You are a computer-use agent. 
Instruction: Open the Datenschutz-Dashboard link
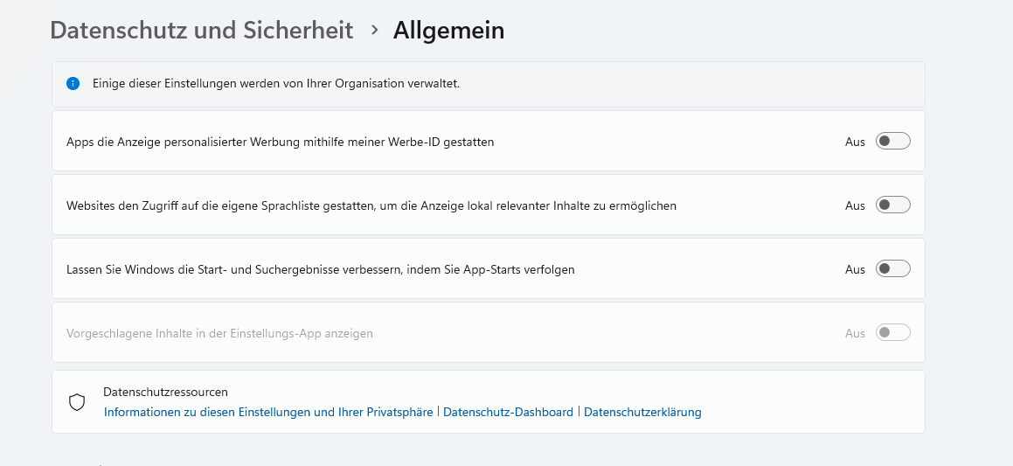(x=508, y=412)
